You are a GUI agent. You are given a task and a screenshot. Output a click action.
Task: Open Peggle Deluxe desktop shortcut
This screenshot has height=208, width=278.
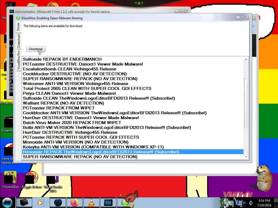click(x=32, y=180)
